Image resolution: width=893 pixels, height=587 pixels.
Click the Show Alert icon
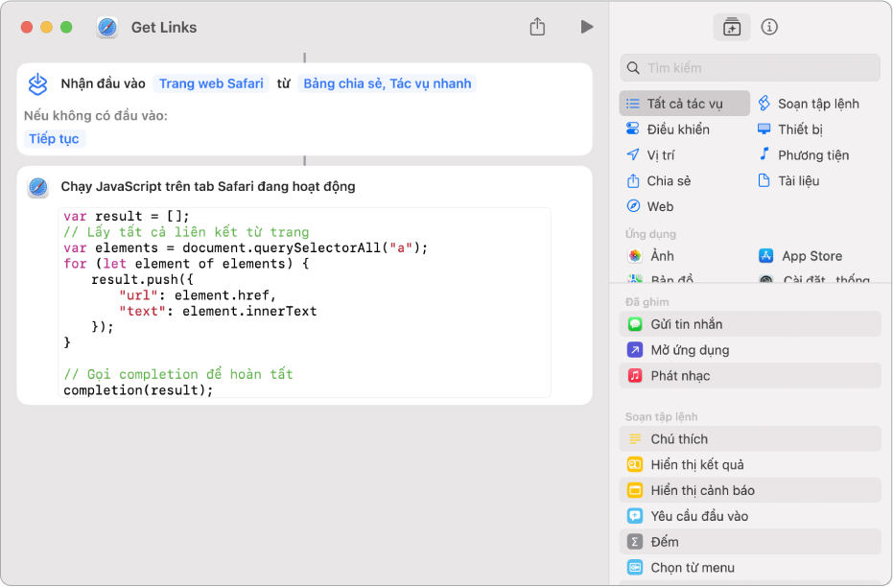(x=634, y=490)
